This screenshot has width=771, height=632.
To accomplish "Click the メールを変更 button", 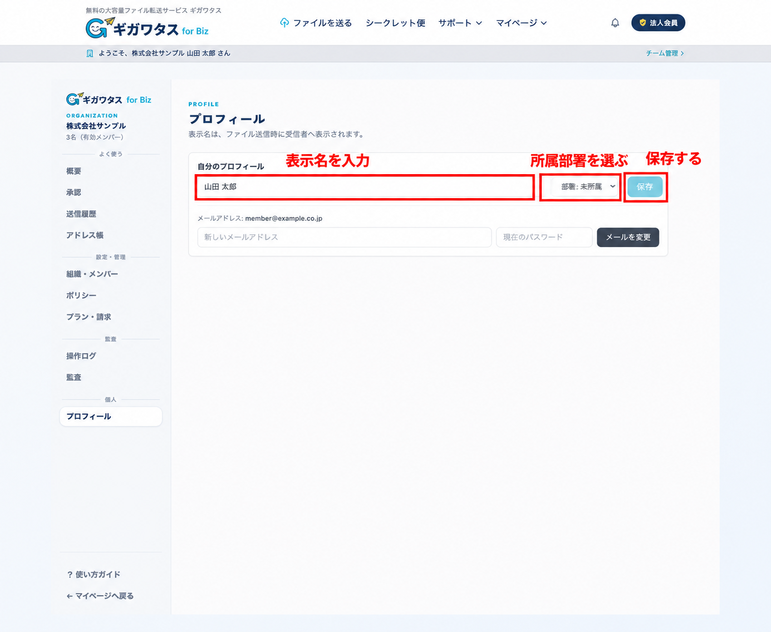I will [x=628, y=237].
